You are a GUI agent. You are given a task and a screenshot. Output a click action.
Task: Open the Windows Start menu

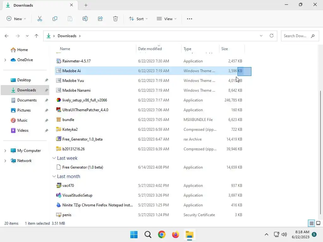point(134,234)
